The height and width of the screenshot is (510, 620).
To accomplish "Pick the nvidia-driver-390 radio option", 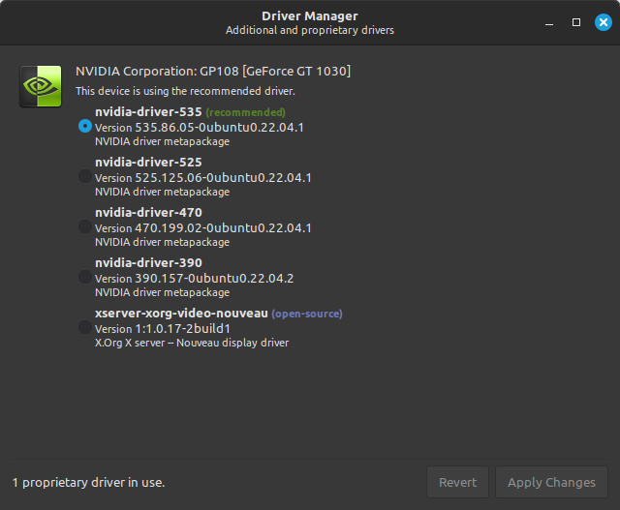I will coord(85,277).
